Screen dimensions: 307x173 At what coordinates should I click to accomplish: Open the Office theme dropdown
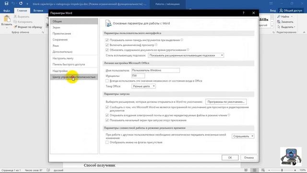[x=143, y=86]
